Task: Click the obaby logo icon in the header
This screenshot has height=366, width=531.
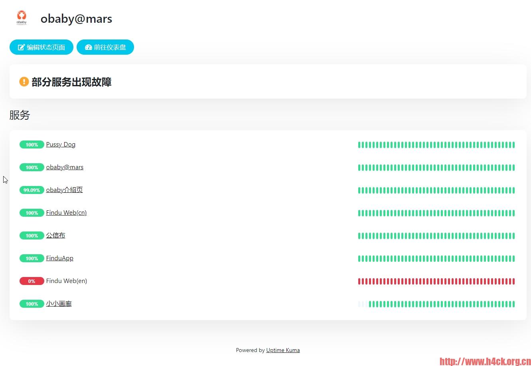Action: click(x=21, y=18)
